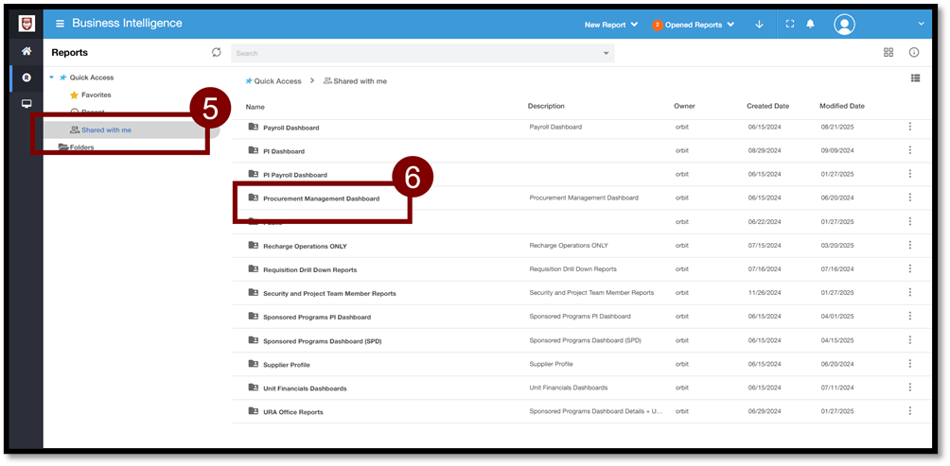
Task: Open the home icon in left sidebar
Action: tap(26, 51)
